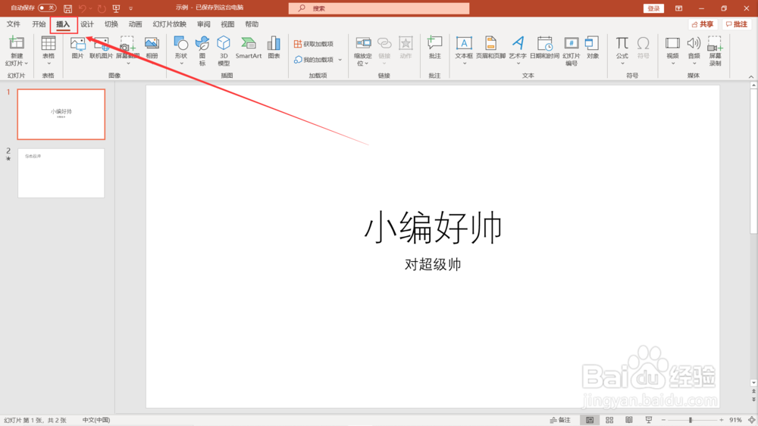Toggle the Notes (备注) pane

pyautogui.click(x=560, y=420)
